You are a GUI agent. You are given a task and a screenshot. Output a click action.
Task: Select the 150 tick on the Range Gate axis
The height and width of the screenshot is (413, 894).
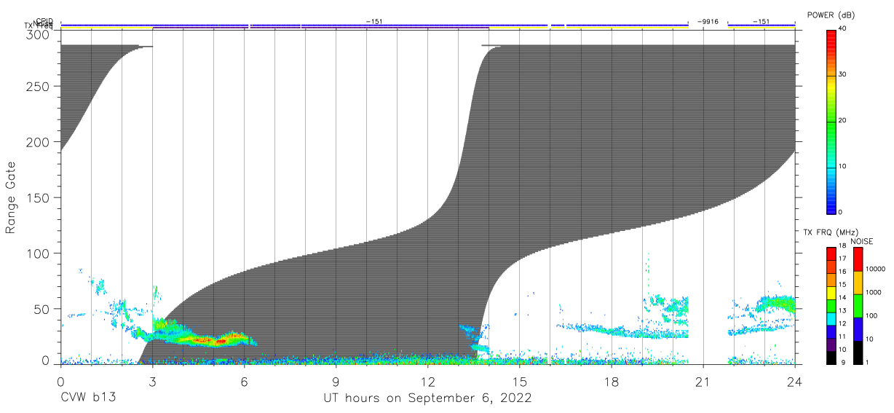[39, 198]
